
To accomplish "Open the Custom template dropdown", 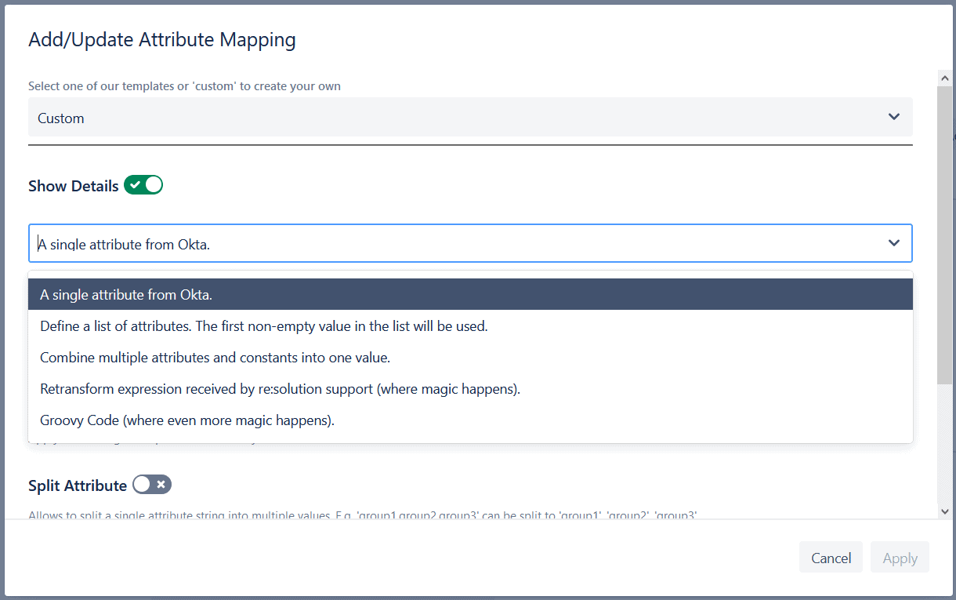I will 470,116.
